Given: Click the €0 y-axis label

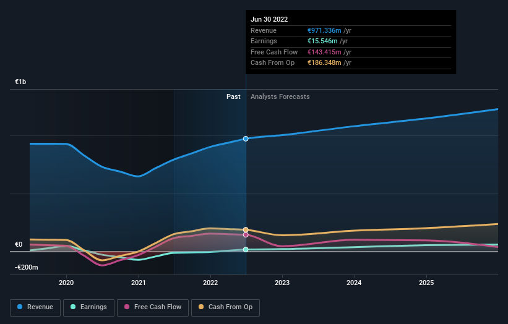Looking at the screenshot, I should 19,245.
